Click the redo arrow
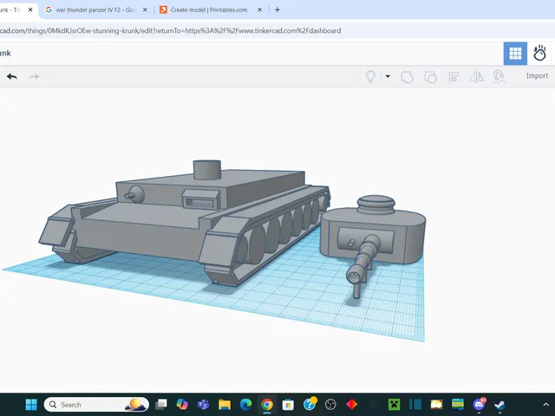The image size is (555, 416). pos(35,76)
